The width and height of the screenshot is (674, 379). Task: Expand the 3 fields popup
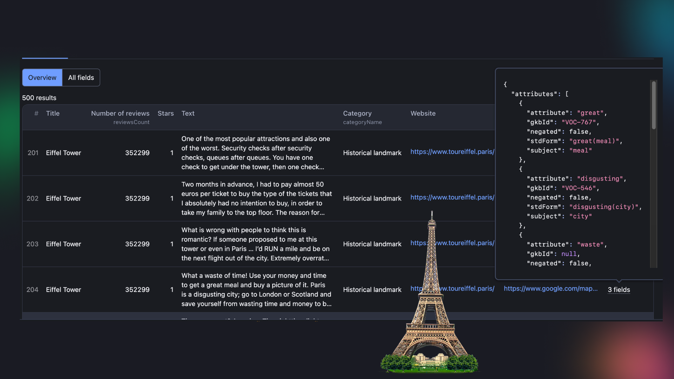619,290
